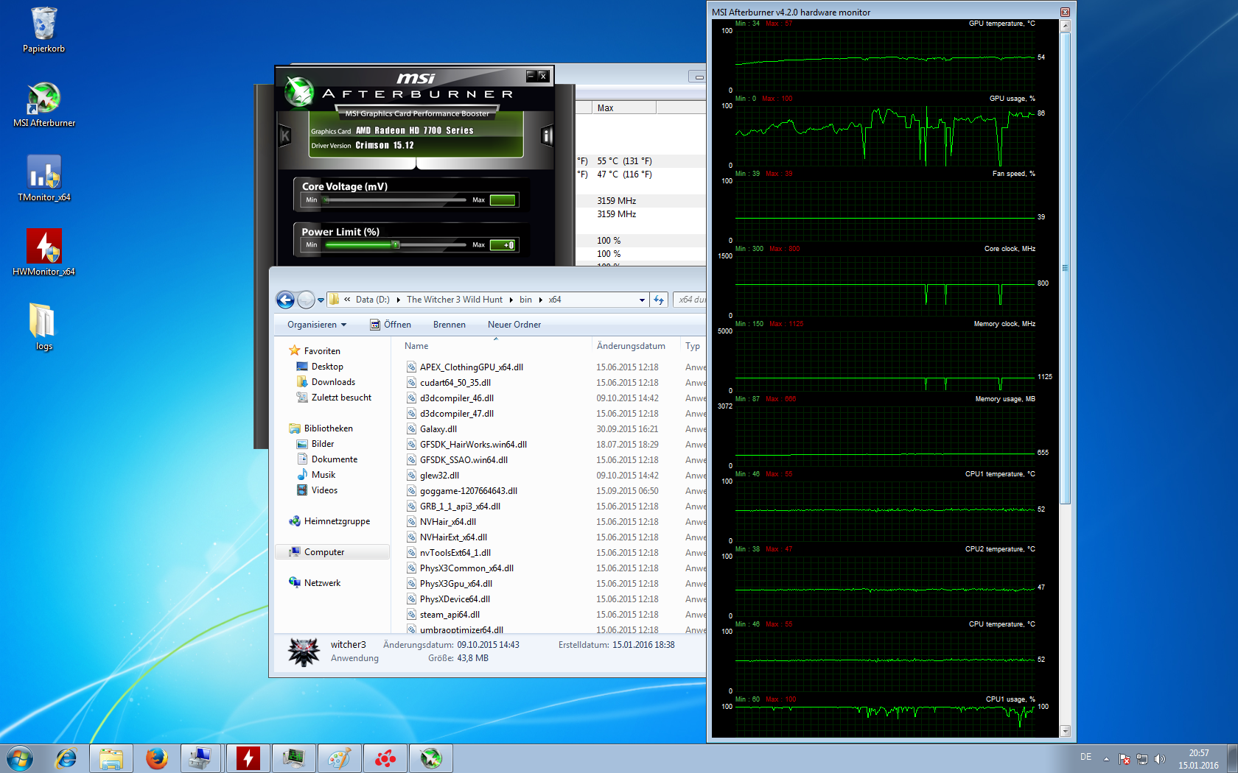Click the Power Limit slider handle
This screenshot has height=773, width=1238.
point(396,245)
